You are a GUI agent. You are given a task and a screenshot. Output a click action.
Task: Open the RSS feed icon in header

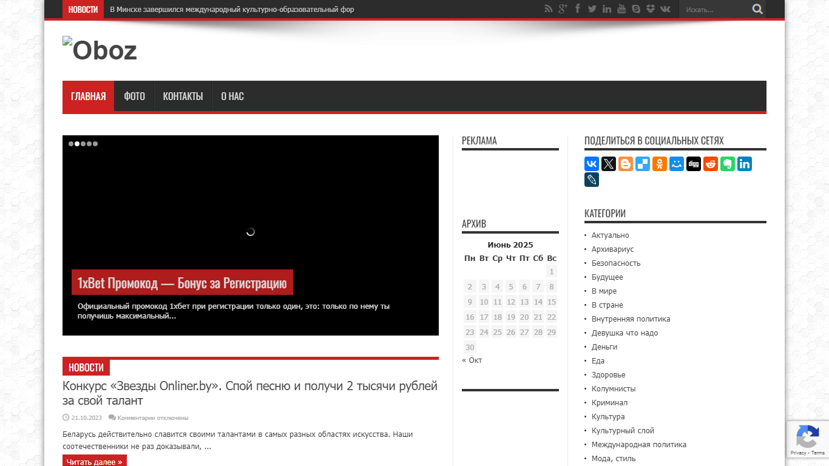549,8
